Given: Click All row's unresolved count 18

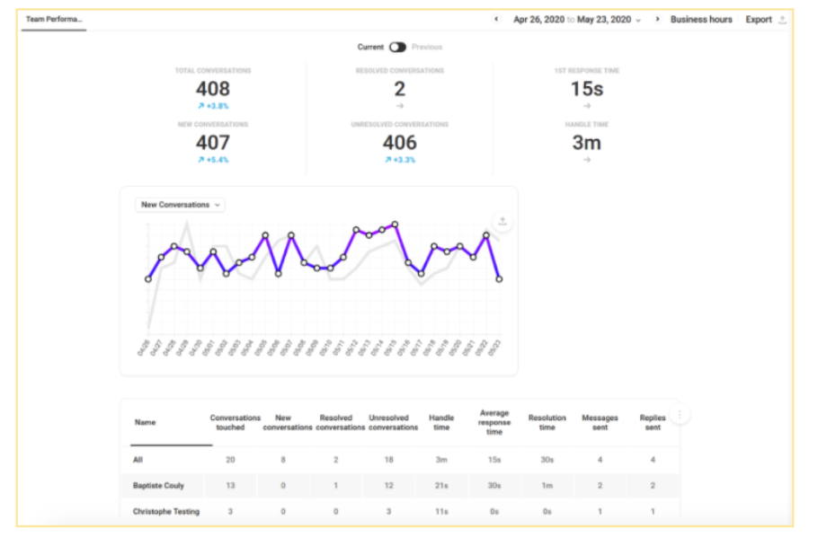Looking at the screenshot, I should click(388, 460).
